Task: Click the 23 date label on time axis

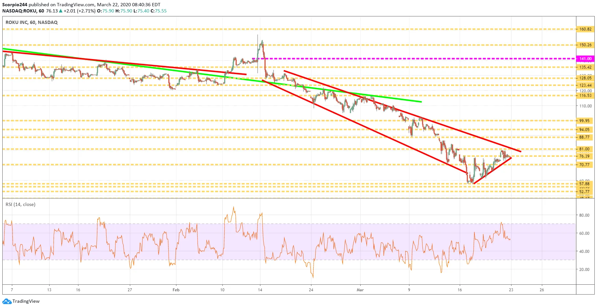Action: [x=511, y=290]
